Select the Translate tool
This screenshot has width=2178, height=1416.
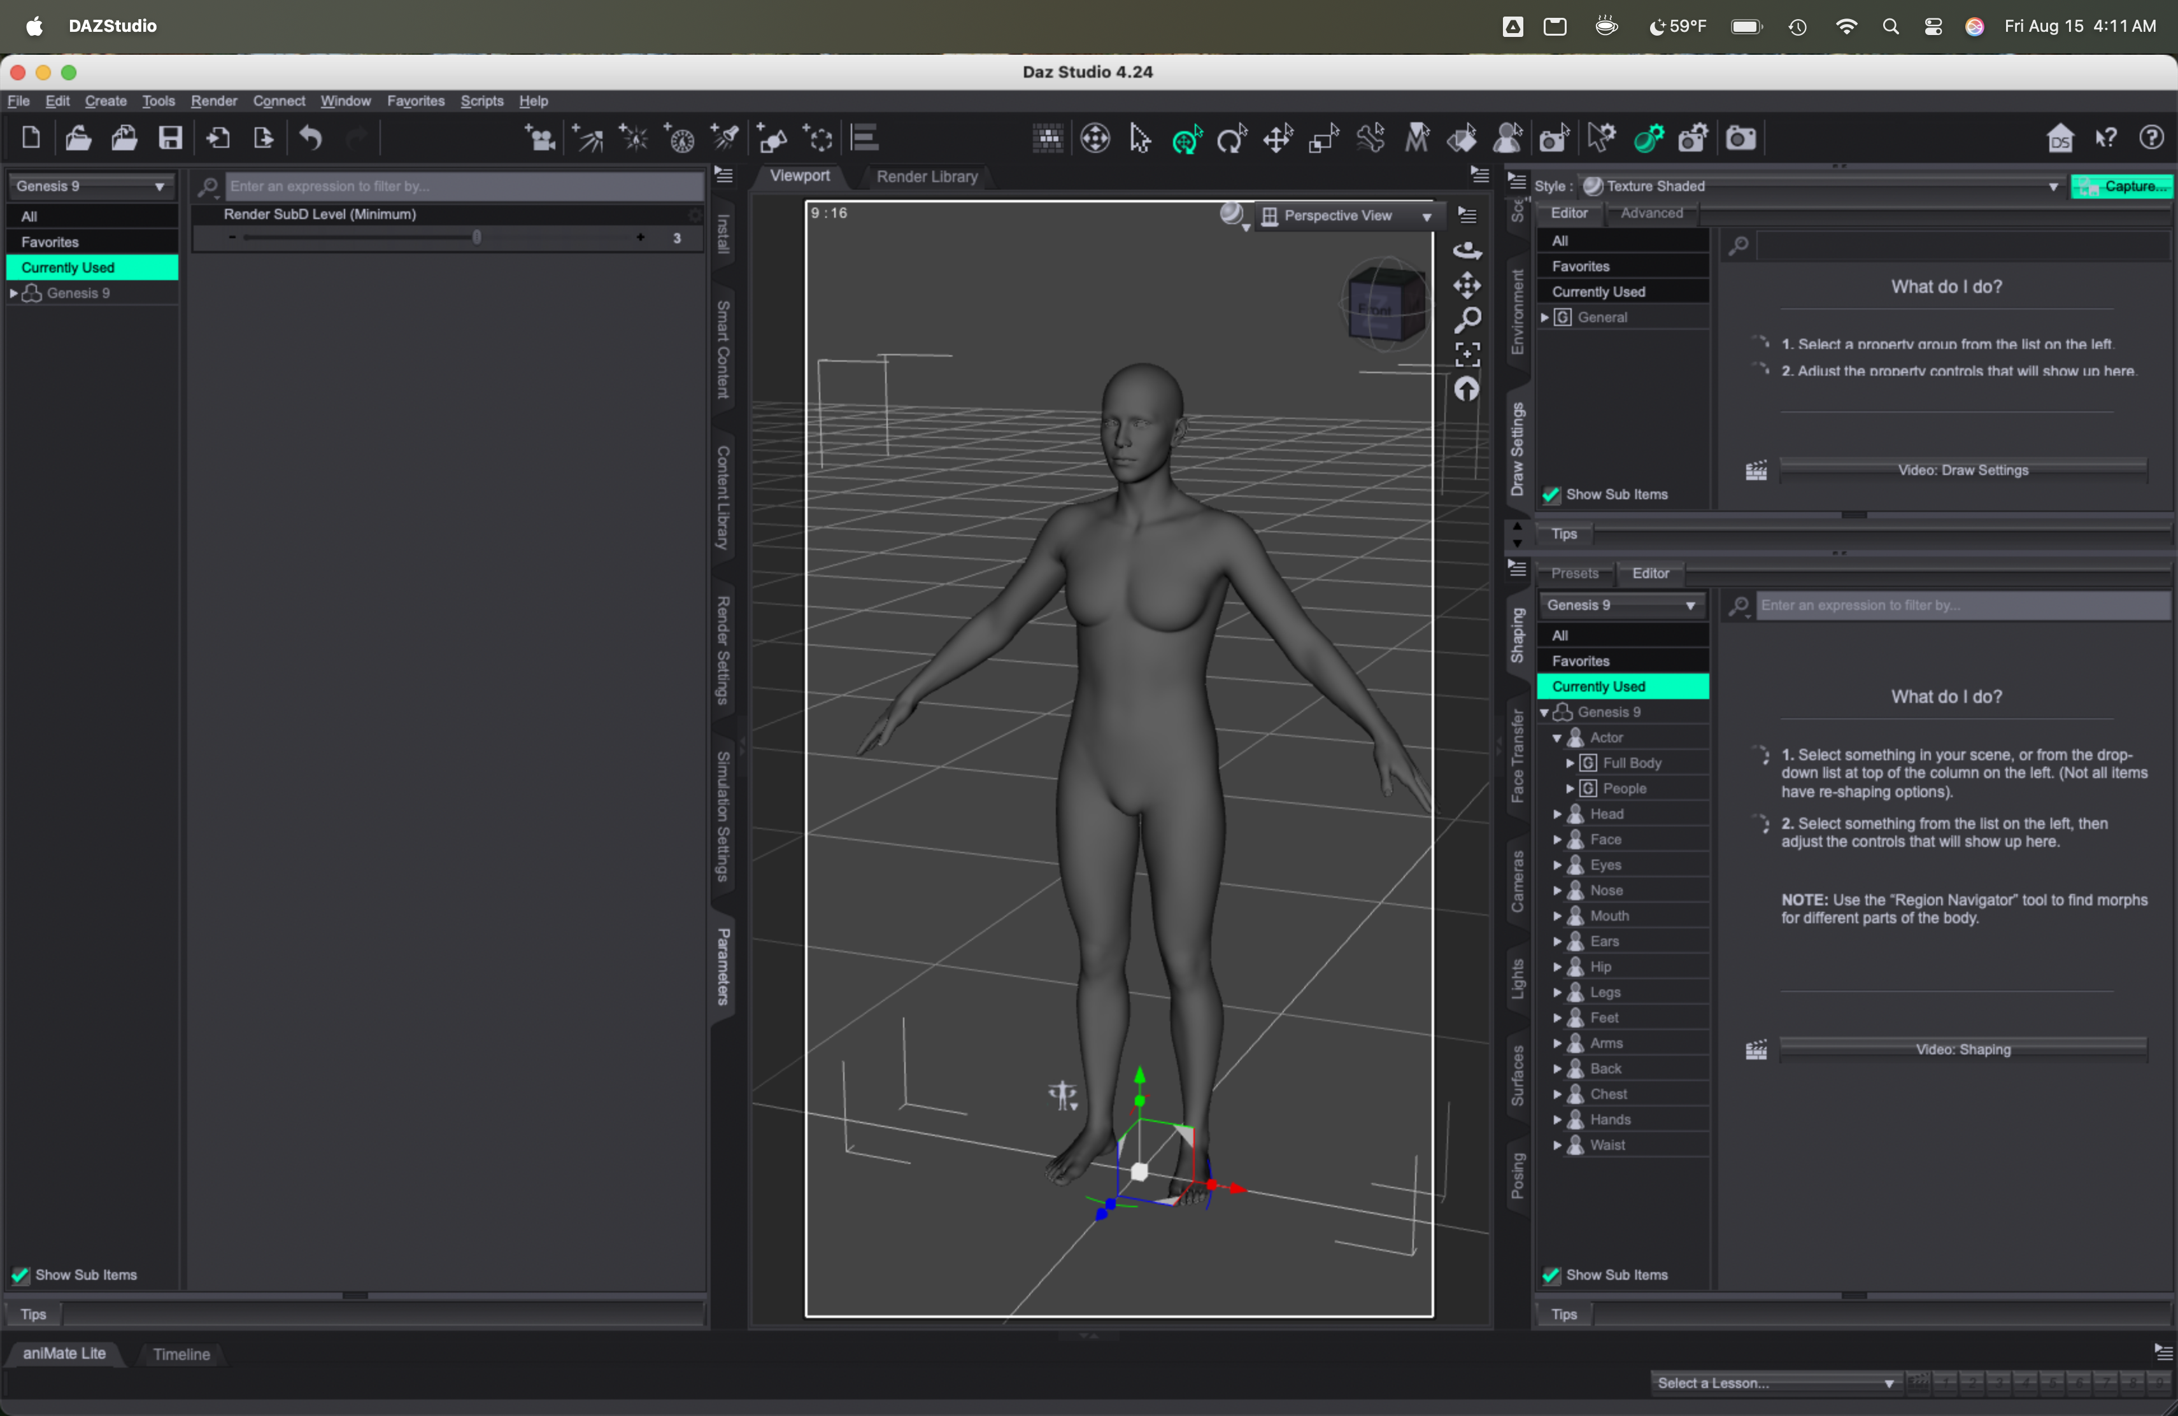1278,138
